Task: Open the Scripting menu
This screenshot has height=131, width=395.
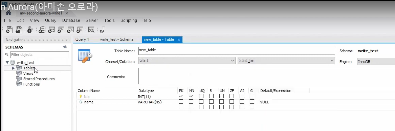Action: point(129,21)
